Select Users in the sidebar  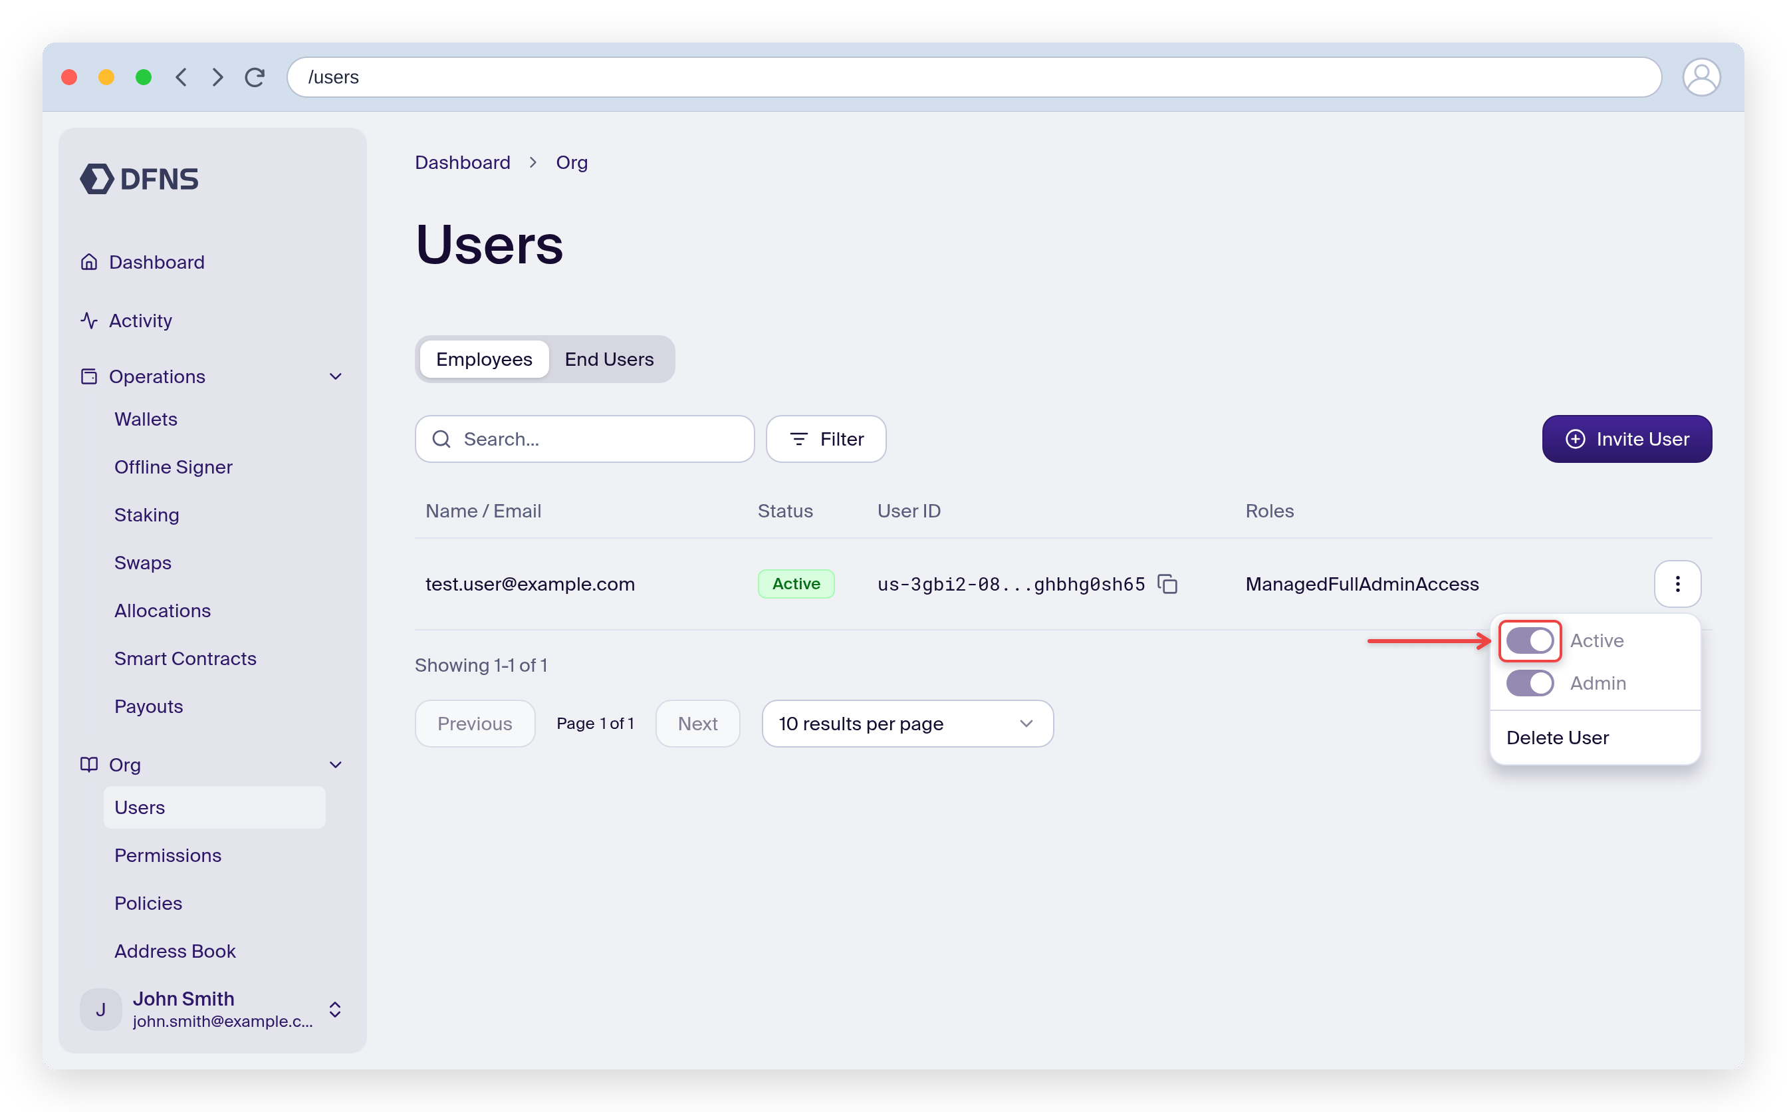click(215, 807)
